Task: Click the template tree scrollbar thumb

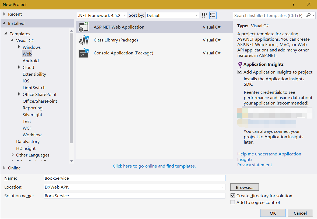Action: (71, 88)
